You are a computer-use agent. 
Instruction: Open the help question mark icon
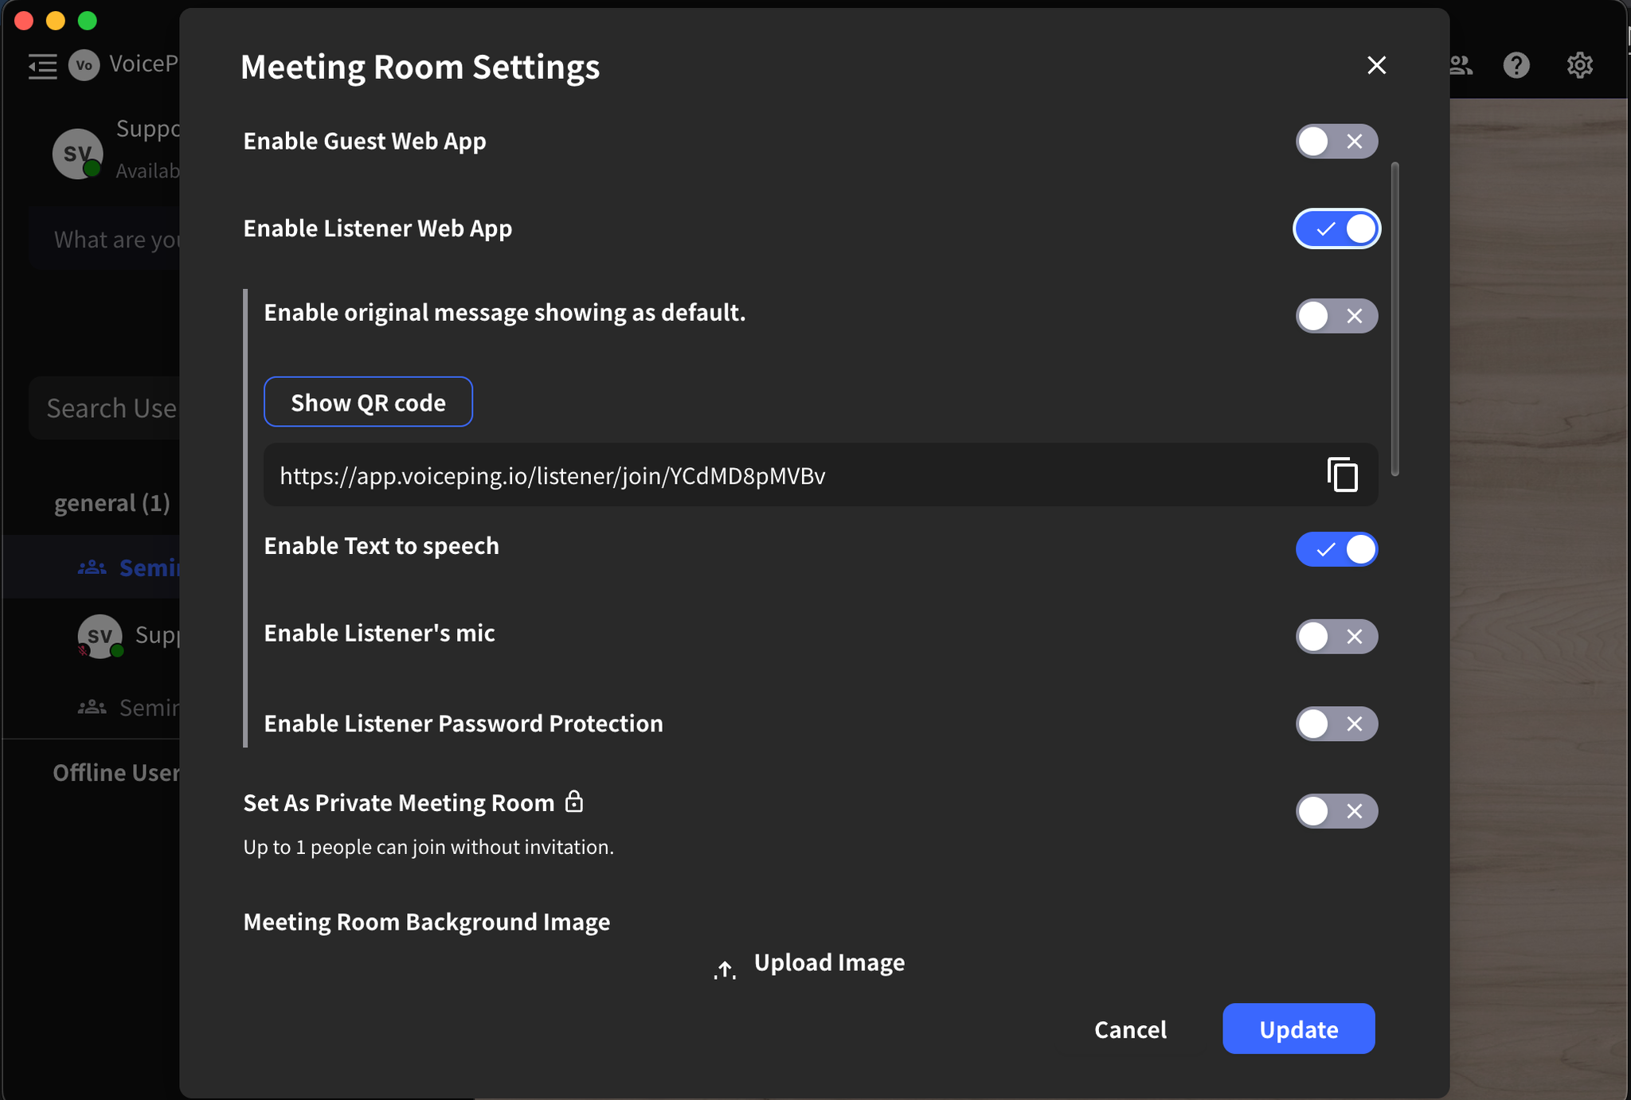click(x=1516, y=65)
